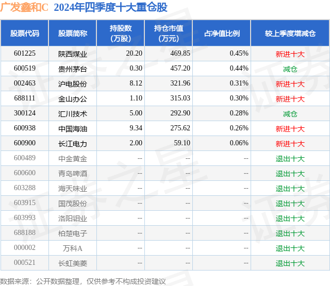Select the title text 广发鑫和C
The width and height of the screenshot is (330, 286).
coord(24,7)
